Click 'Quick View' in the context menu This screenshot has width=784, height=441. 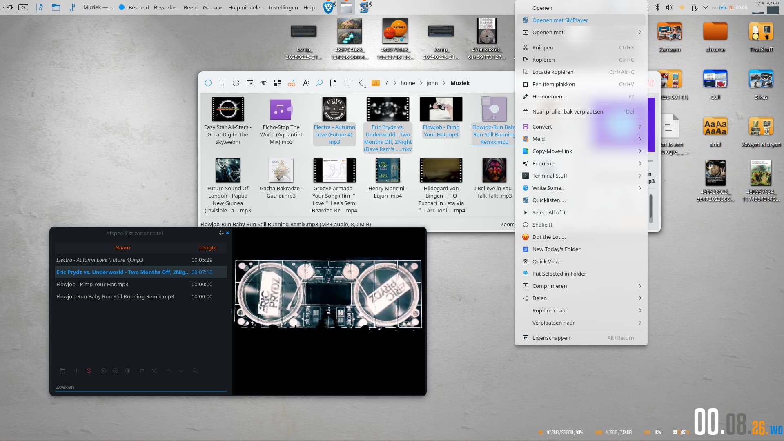tap(581, 261)
